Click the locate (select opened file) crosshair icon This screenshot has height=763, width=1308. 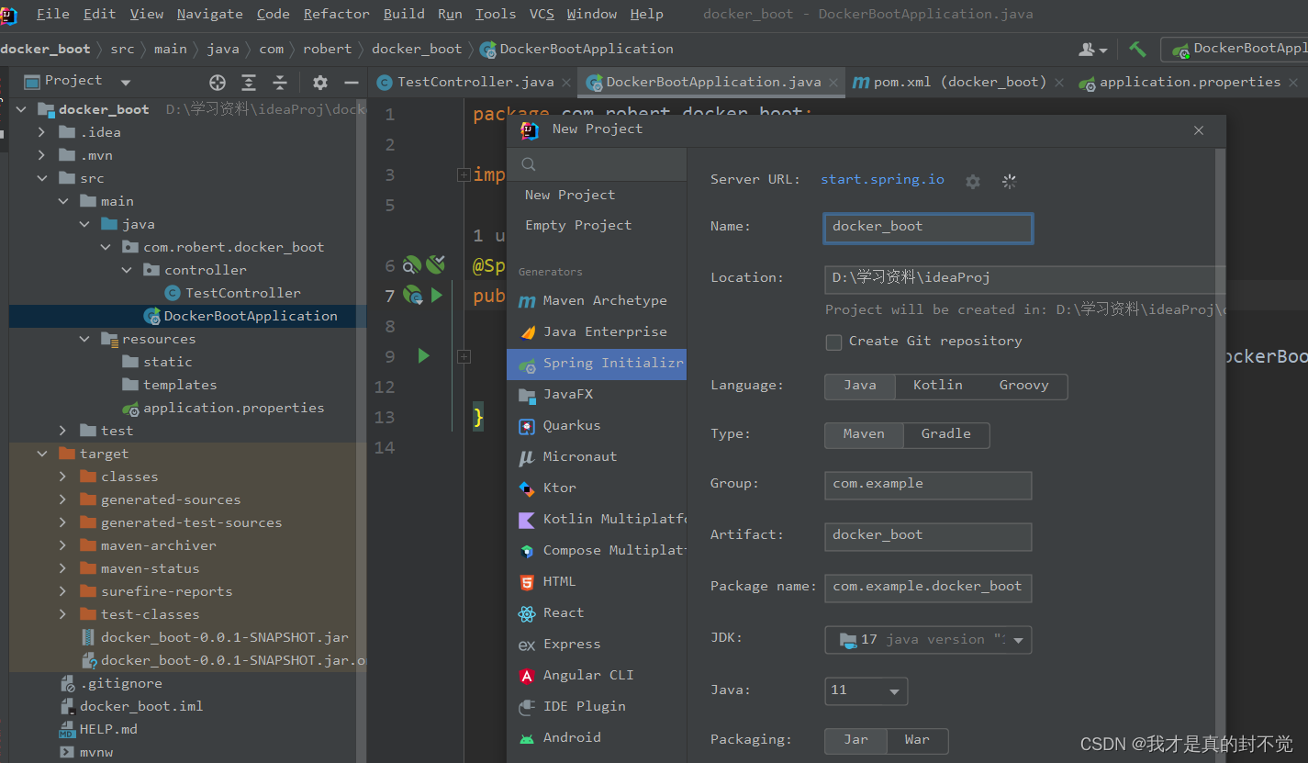point(218,83)
